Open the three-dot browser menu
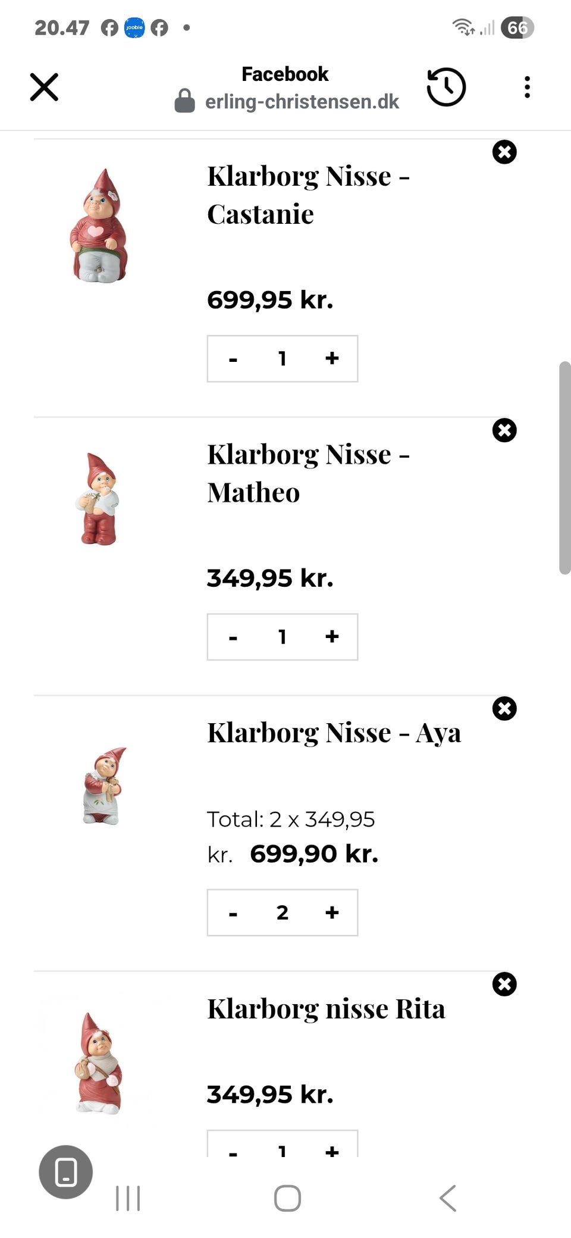This screenshot has height=1238, width=571. pos(527,87)
